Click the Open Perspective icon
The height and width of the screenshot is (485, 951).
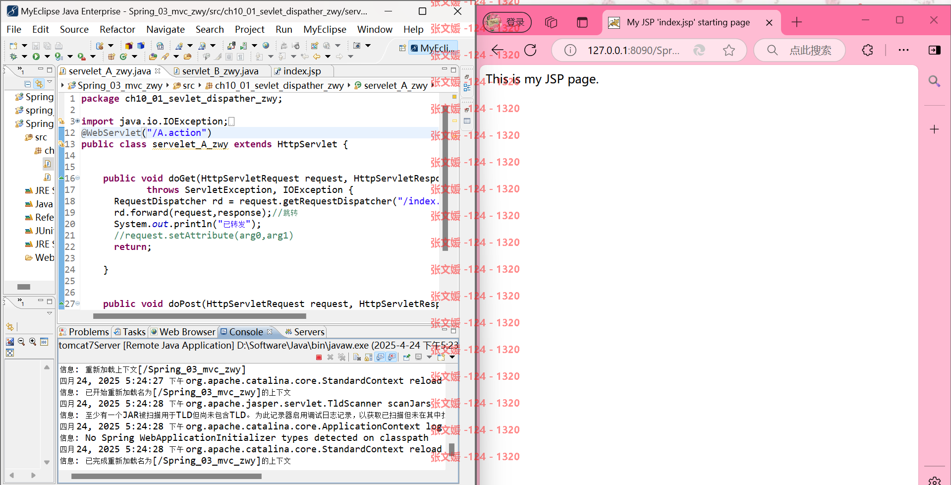coord(402,48)
